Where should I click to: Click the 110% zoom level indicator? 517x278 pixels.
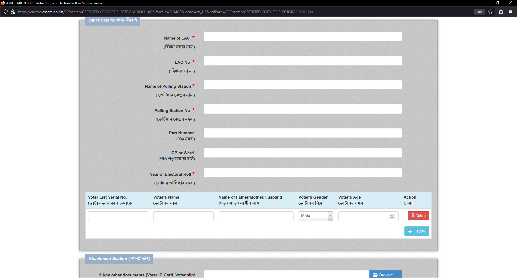pos(479,12)
